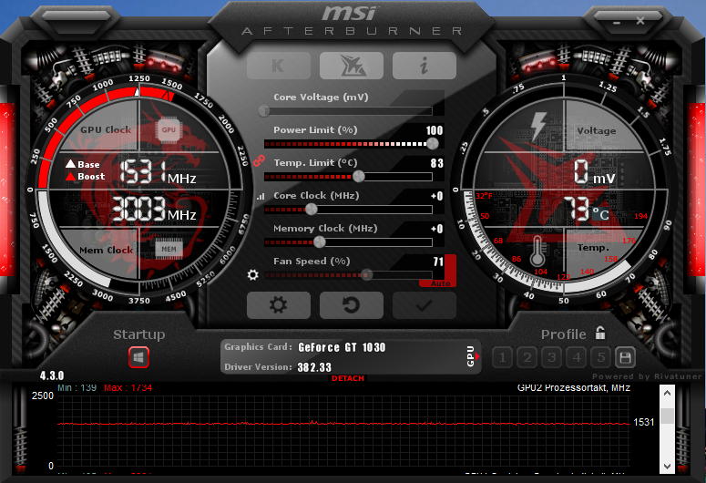Click the MSI fighter jet logo button

[x=352, y=66]
